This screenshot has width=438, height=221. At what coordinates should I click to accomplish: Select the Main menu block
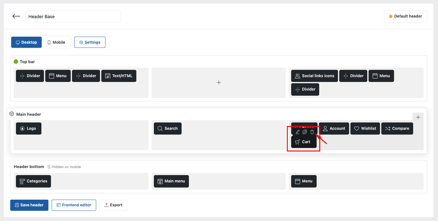coord(171,181)
